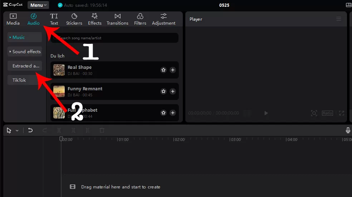Click the player focus/scan icon
The image size is (352, 197).
(x=314, y=113)
